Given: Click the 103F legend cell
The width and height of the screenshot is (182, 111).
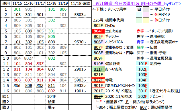Looking at the screenshot, I should (142, 75).
